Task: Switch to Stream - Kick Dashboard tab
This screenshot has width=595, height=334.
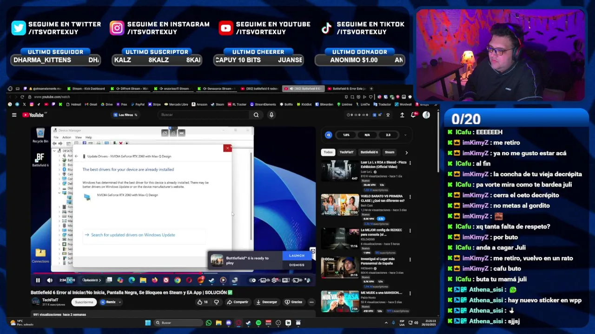Action: click(86, 89)
